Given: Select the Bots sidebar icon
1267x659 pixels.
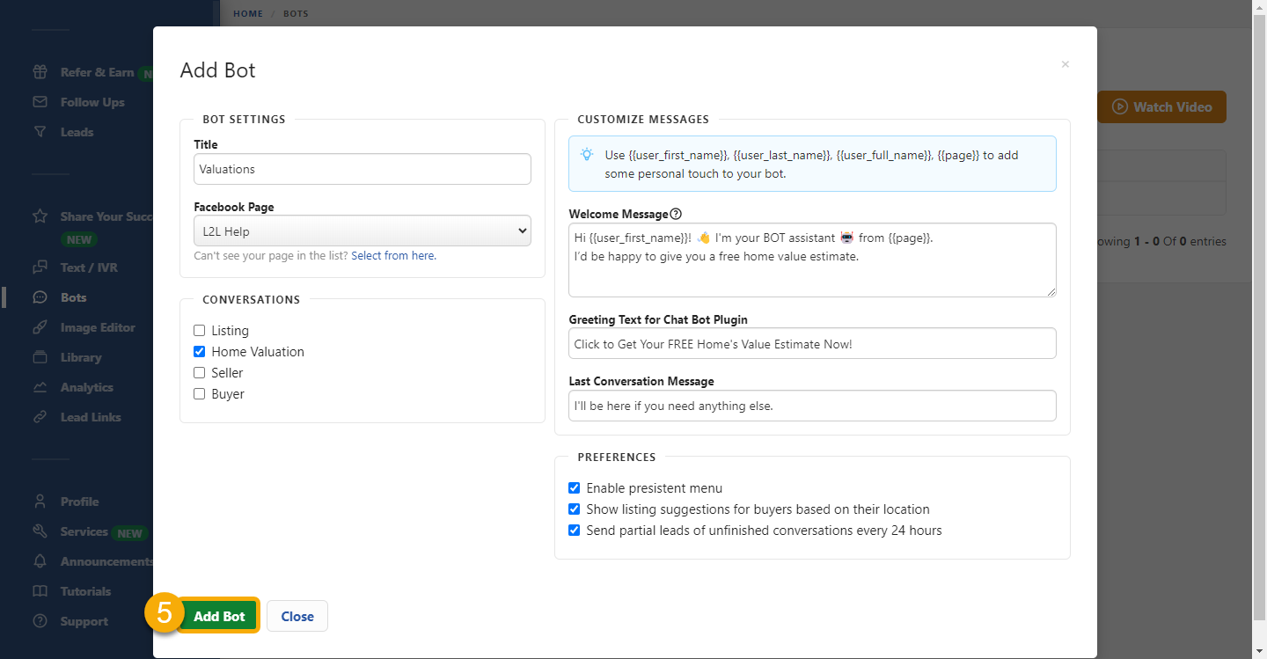Looking at the screenshot, I should [x=40, y=297].
